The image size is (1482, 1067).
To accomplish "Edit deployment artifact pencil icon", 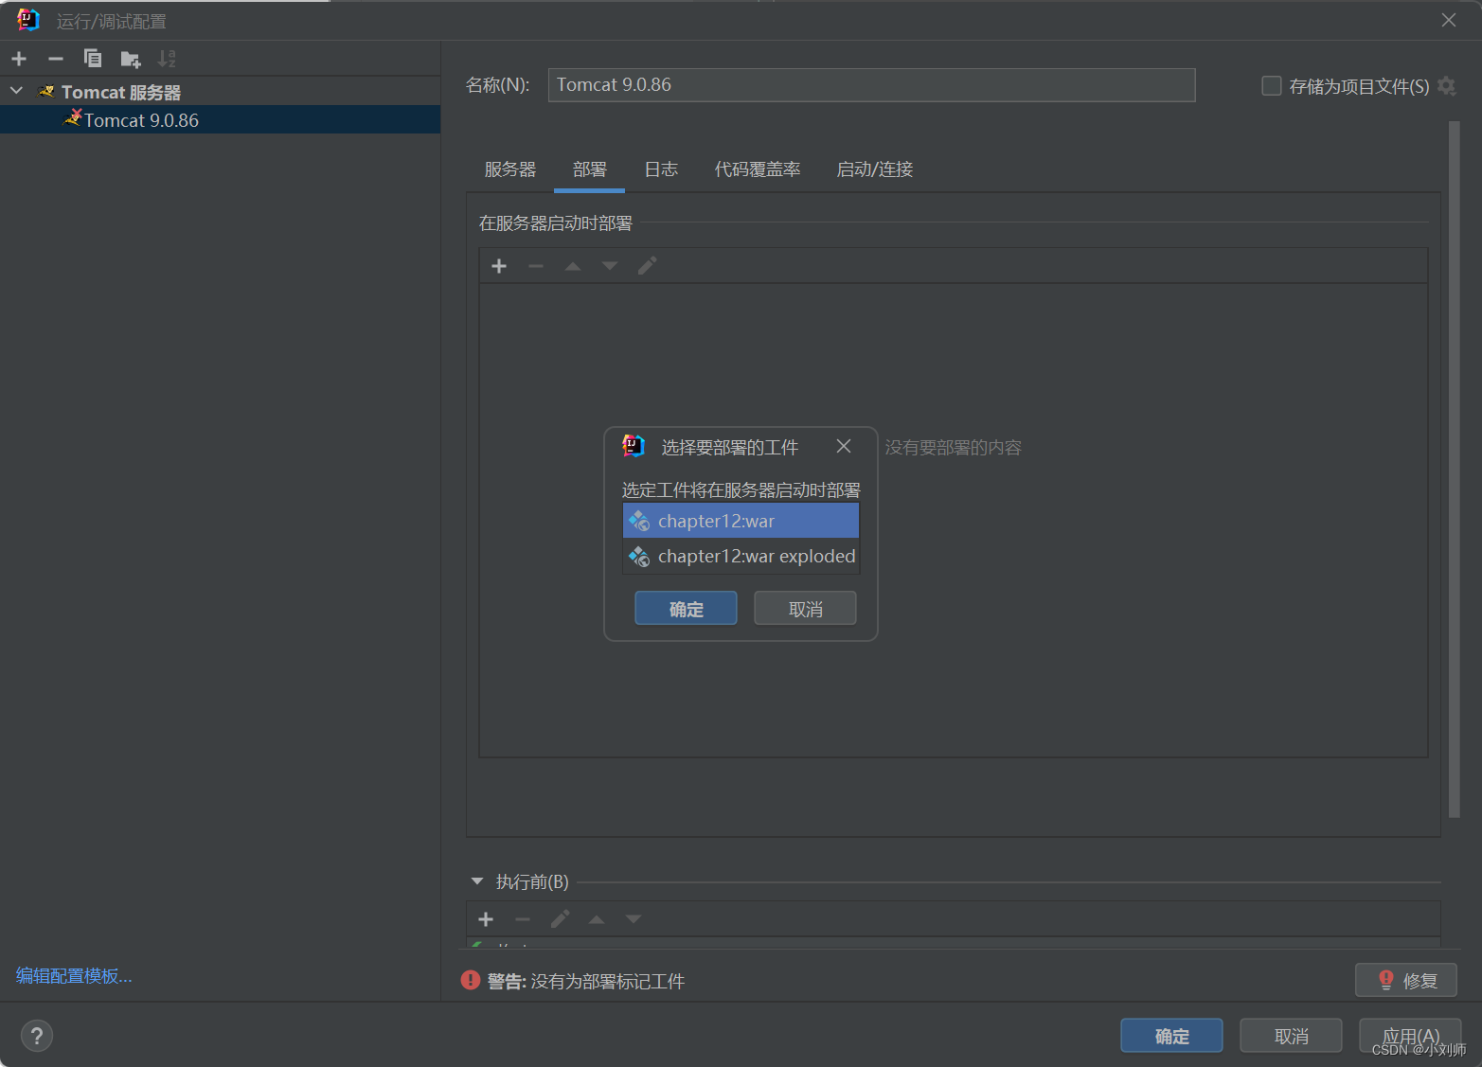I will click(x=647, y=266).
